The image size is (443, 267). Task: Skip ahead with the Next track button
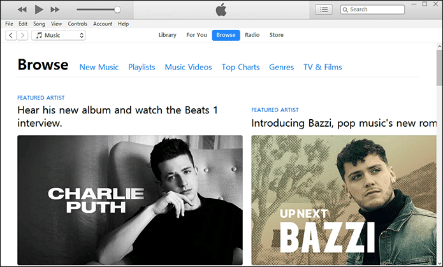[x=55, y=10]
